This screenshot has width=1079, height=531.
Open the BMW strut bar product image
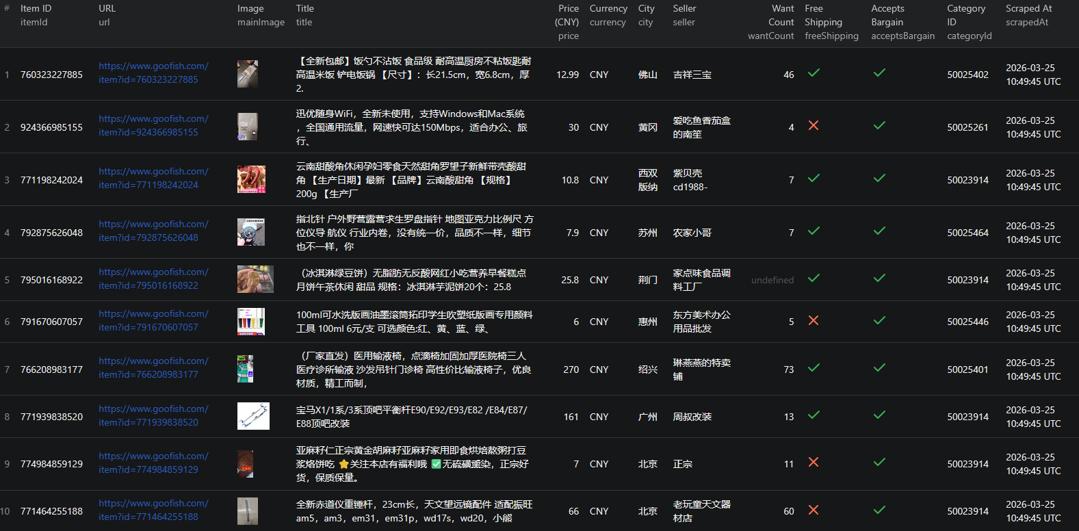[x=253, y=416]
